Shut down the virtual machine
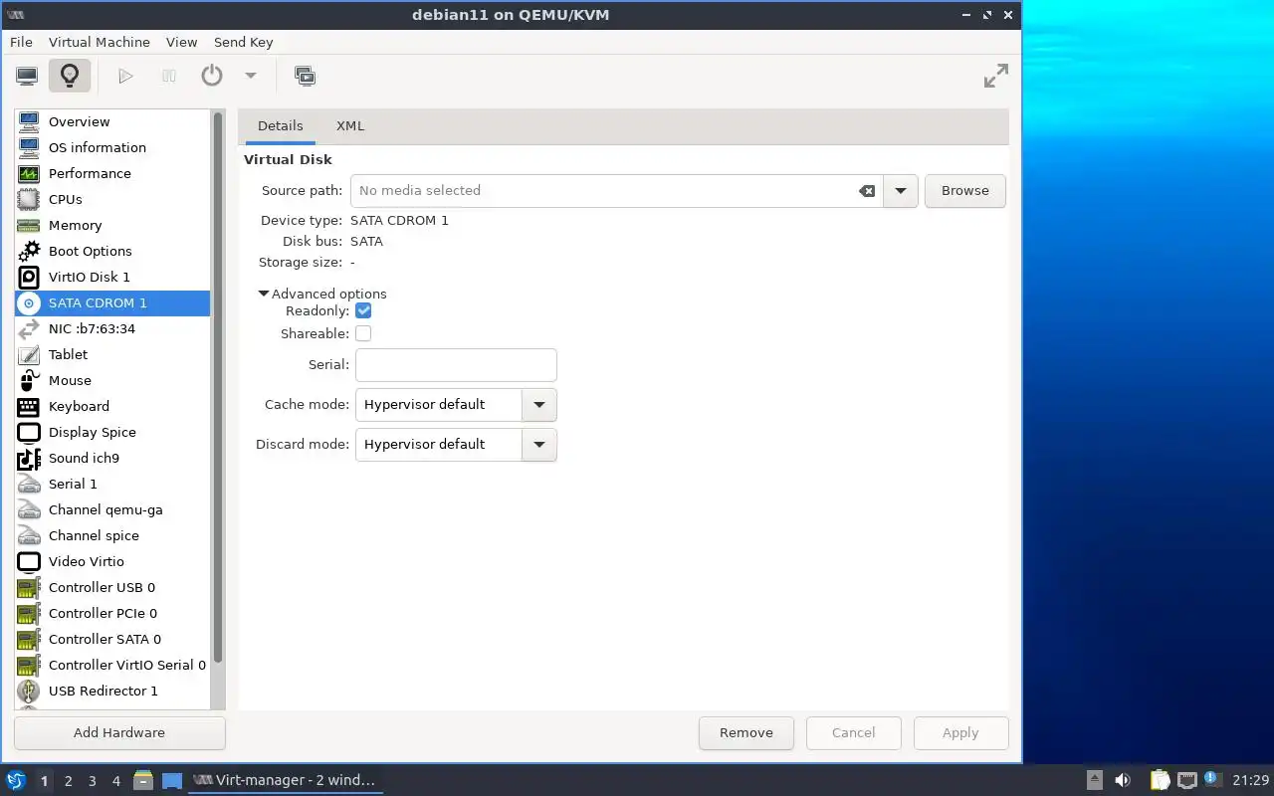Viewport: 1274px width, 796px height. pyautogui.click(x=211, y=76)
